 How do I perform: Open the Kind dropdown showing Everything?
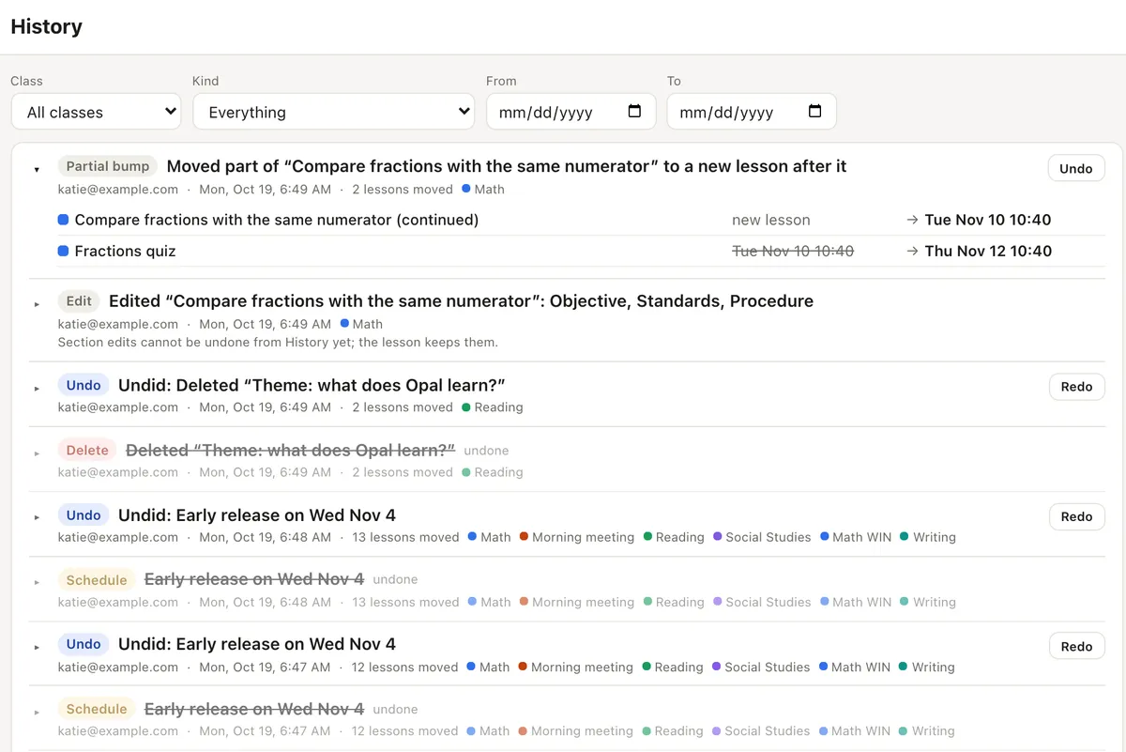pos(334,112)
